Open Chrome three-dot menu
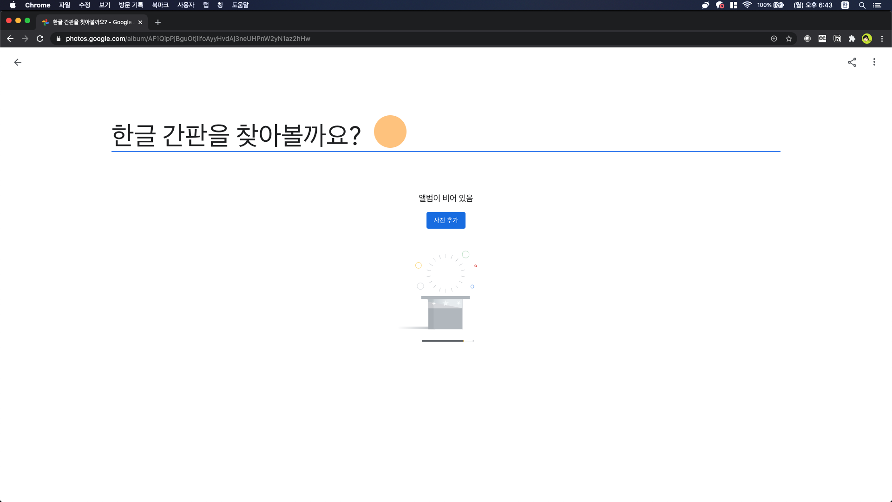The height and width of the screenshot is (502, 892). click(x=882, y=39)
